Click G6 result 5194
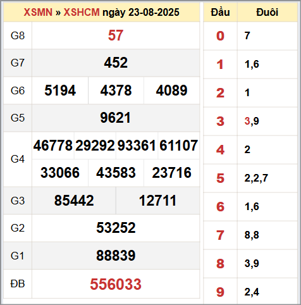The width and height of the screenshot is (301, 305). click(60, 90)
